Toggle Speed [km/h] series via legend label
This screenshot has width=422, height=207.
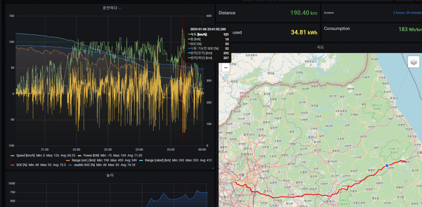[x=25, y=155]
